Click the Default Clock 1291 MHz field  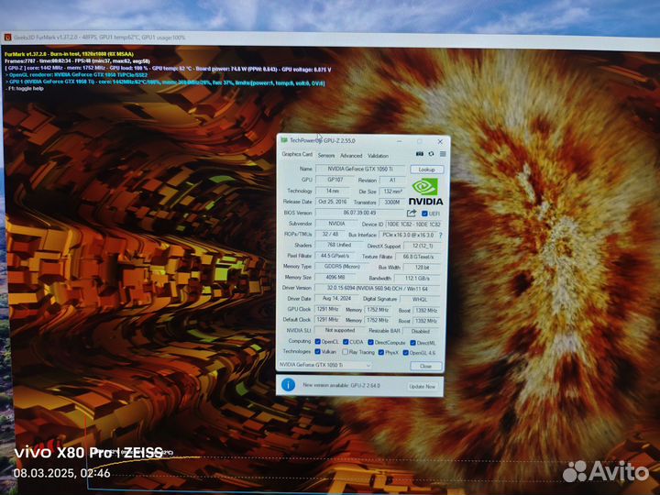[327, 320]
